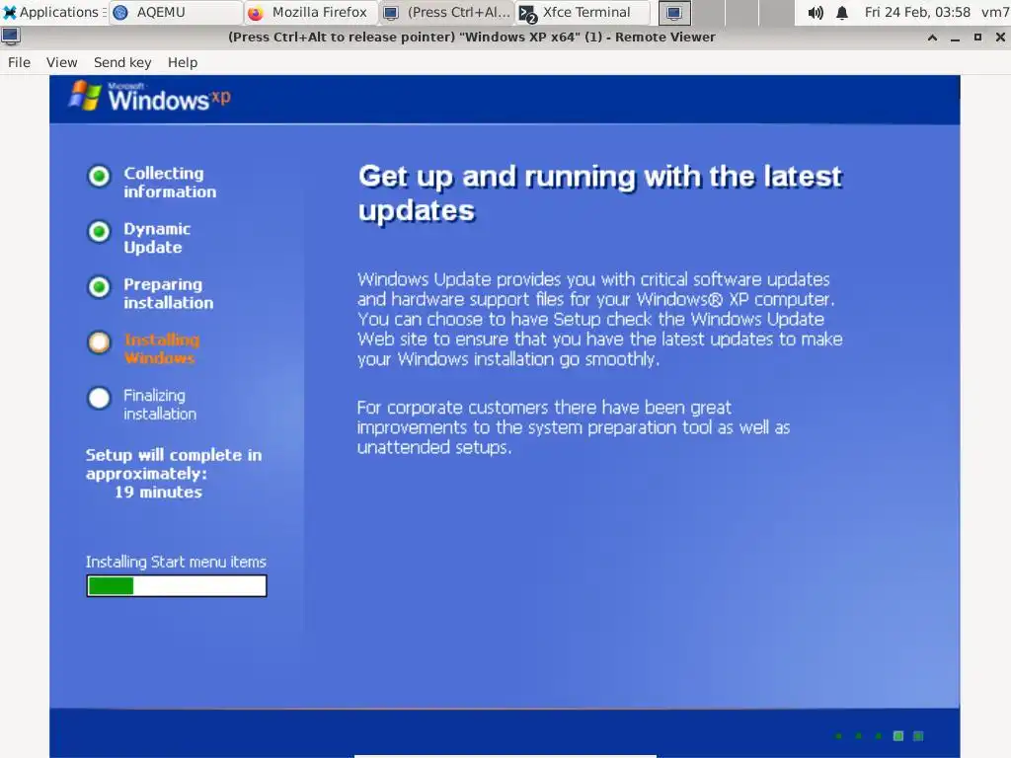Click the AQEMU icon in the taskbar

pos(120,13)
